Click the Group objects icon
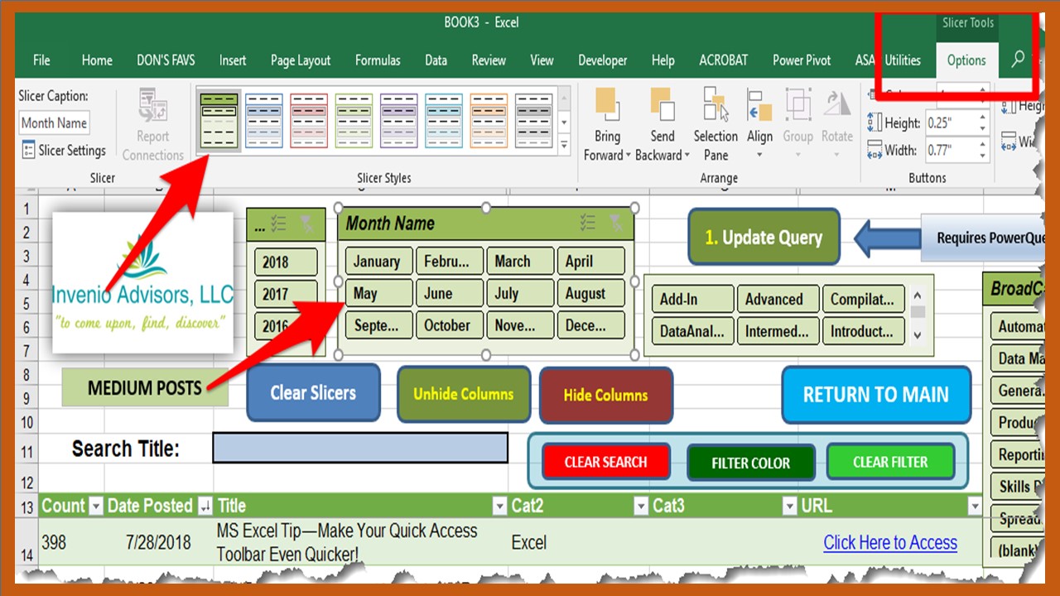The height and width of the screenshot is (596, 1060). click(797, 105)
